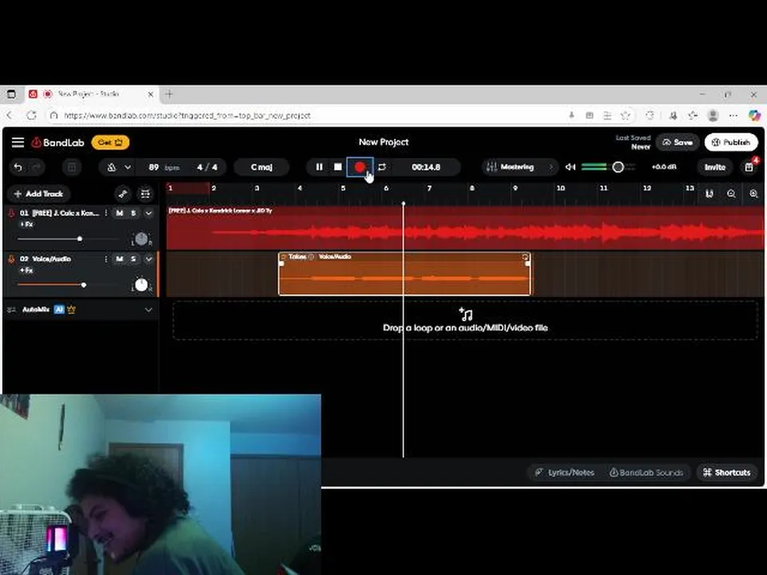Viewport: 767px width, 575px height.
Task: Adjust Voice/Audio track pan knob
Action: click(141, 284)
